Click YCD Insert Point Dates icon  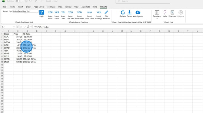(x=79, y=12)
